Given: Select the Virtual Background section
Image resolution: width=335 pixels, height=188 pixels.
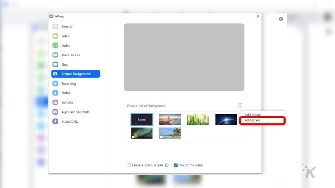Looking at the screenshot, I should coord(76,74).
